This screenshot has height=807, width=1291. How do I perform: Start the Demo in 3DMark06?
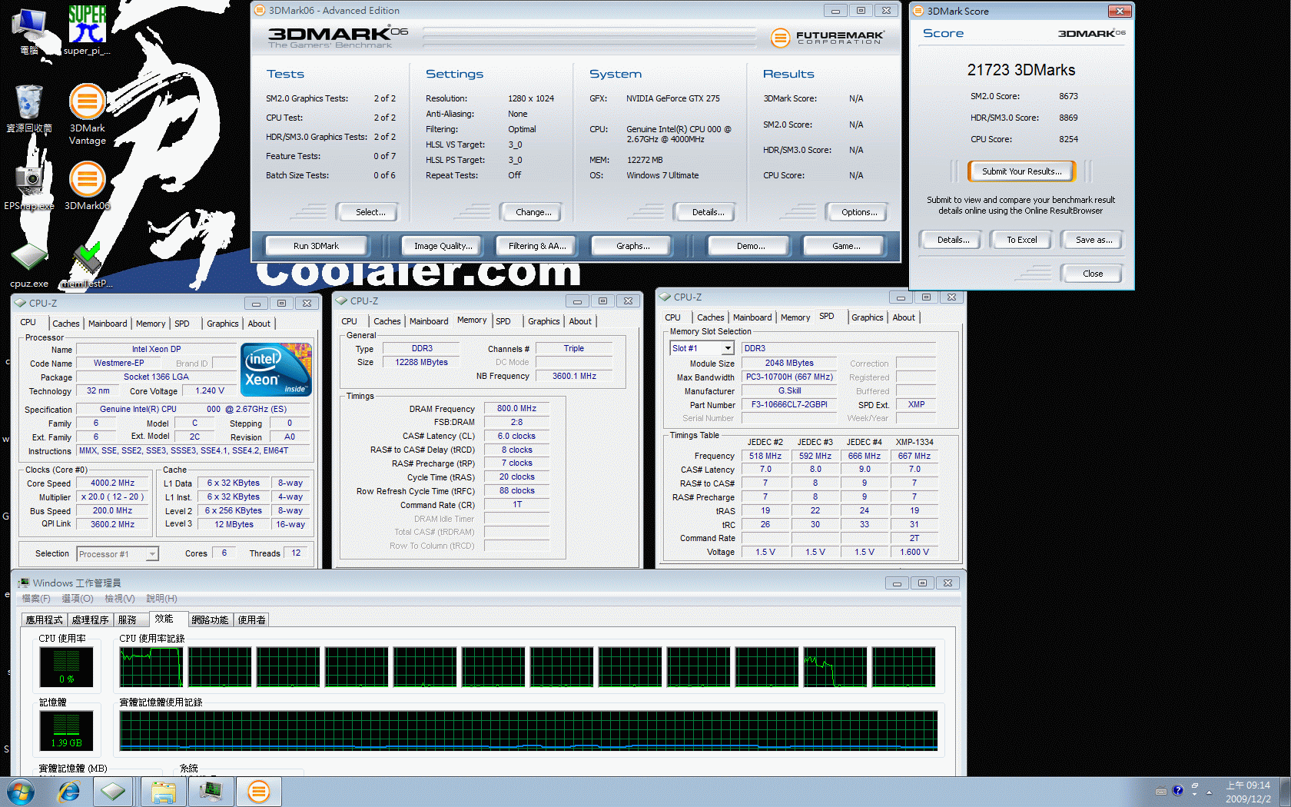(x=748, y=246)
